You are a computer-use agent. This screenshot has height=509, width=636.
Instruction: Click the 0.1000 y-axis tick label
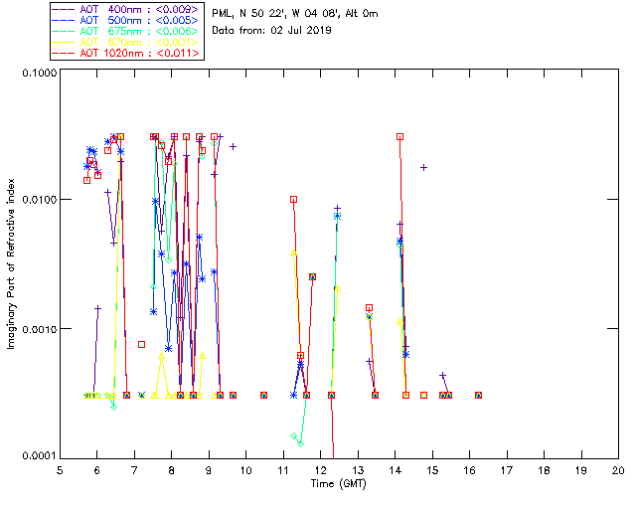click(x=38, y=74)
